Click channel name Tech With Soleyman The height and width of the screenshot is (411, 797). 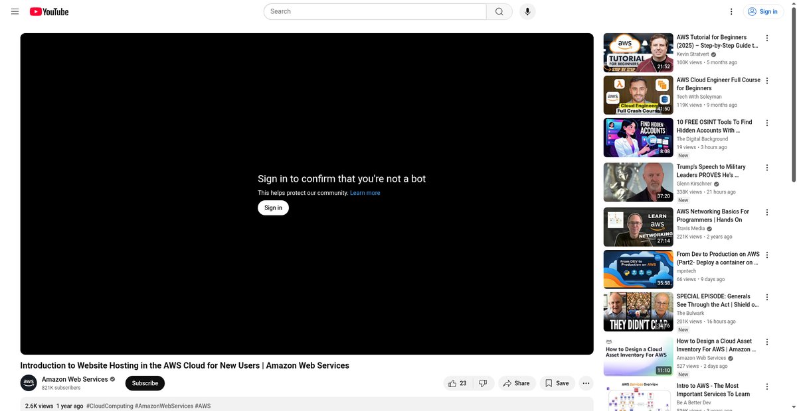(699, 97)
